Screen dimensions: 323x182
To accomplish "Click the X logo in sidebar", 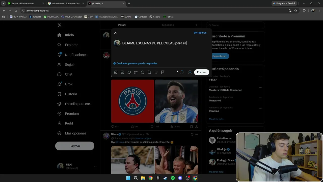I will pos(60,25).
